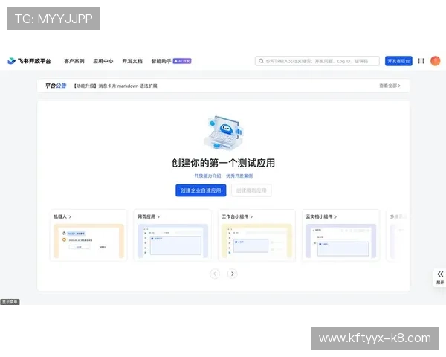Click the 云文档小组件 preview thumbnail
The height and width of the screenshot is (357, 446).
[340, 241]
